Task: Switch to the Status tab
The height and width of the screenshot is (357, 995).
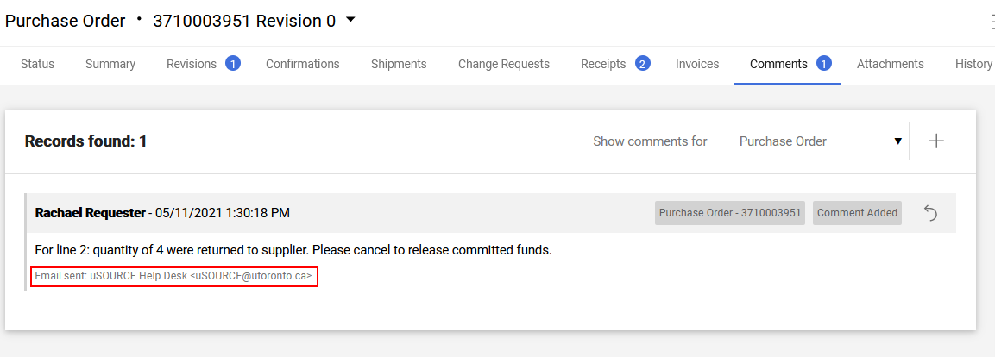Action: coord(37,64)
